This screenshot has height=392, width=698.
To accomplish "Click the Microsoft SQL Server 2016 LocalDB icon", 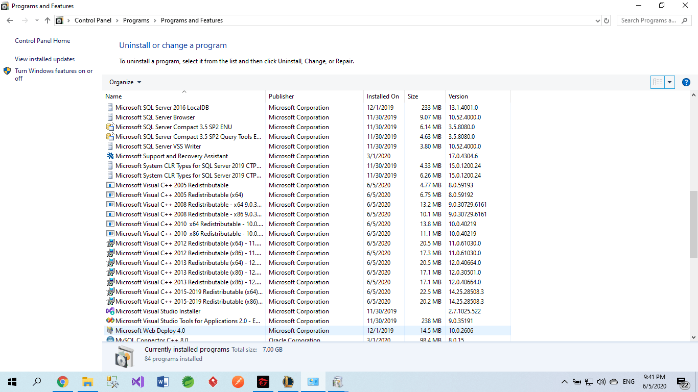I will (x=110, y=108).
